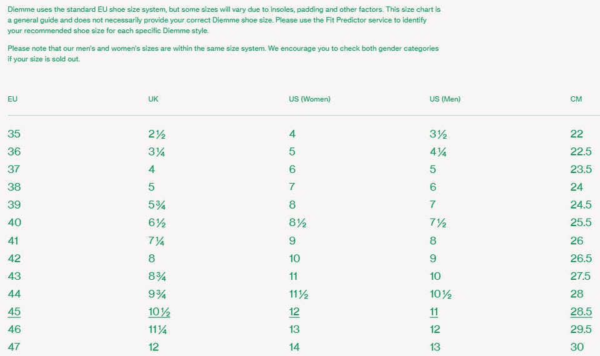Click the UK column header
The height and width of the screenshot is (356, 600).
[153, 99]
